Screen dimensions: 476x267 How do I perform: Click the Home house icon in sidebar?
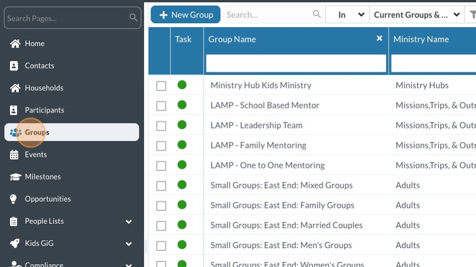pyautogui.click(x=15, y=44)
